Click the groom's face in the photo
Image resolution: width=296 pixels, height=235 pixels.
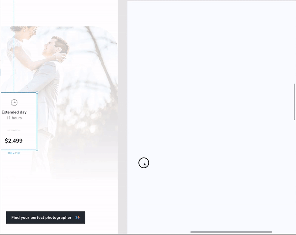coord(51,47)
